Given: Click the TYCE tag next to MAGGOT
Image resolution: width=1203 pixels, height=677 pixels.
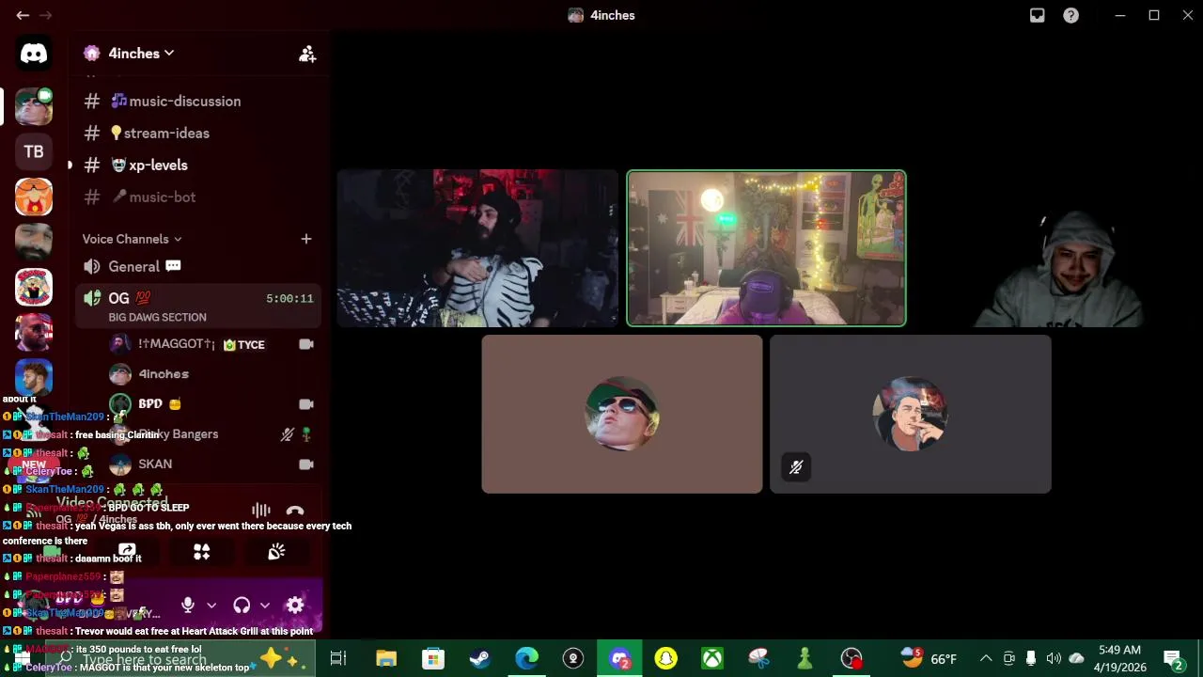Looking at the screenshot, I should [x=243, y=344].
